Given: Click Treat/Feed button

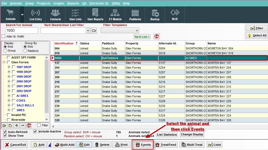Looking at the screenshot, I should pos(166,145).
